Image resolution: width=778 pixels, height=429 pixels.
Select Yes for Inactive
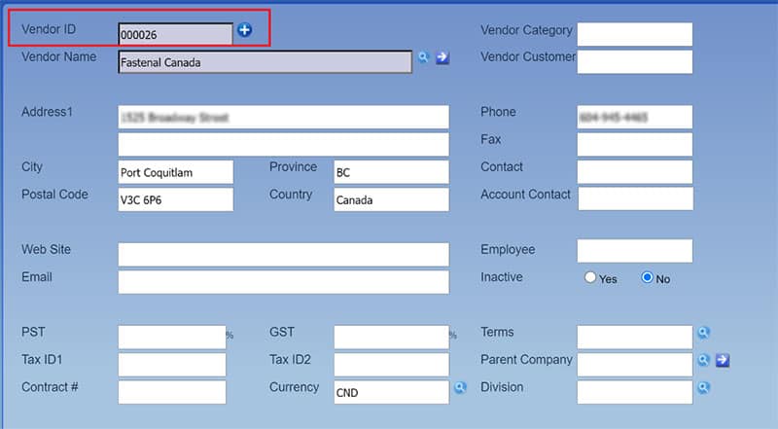pos(590,278)
